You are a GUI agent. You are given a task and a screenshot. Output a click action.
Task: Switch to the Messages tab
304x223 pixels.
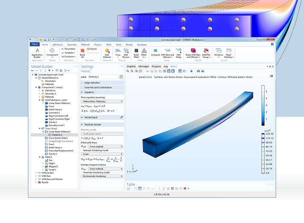pos(144,66)
